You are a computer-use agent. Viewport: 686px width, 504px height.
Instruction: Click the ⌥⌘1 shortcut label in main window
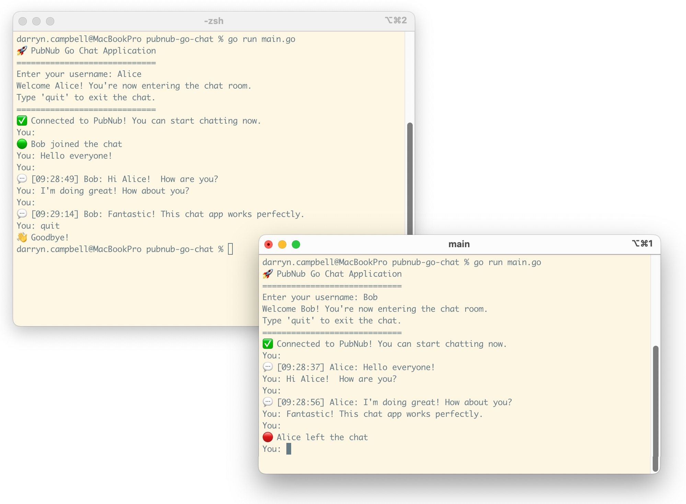642,243
